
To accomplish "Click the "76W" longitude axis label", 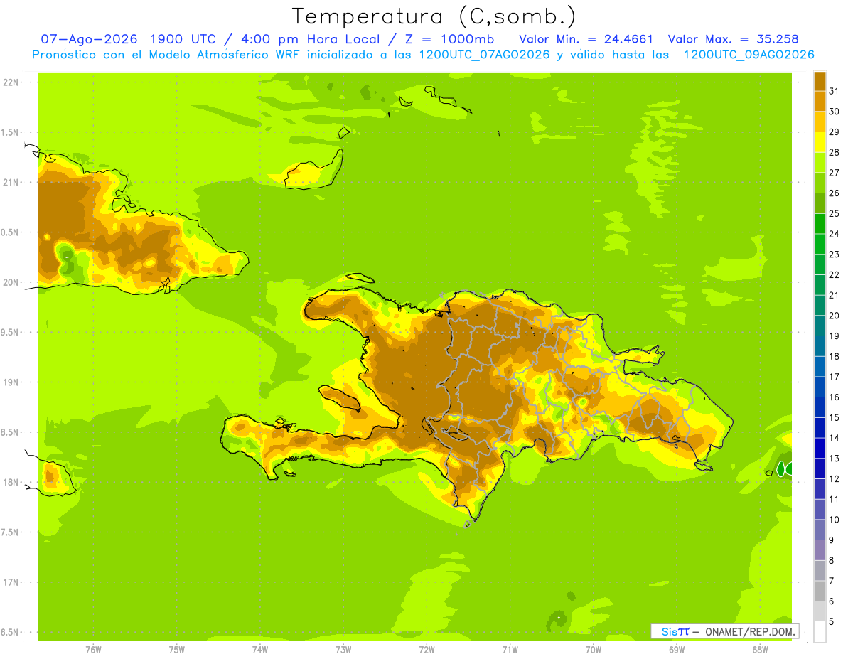I will pyautogui.click(x=93, y=650).
